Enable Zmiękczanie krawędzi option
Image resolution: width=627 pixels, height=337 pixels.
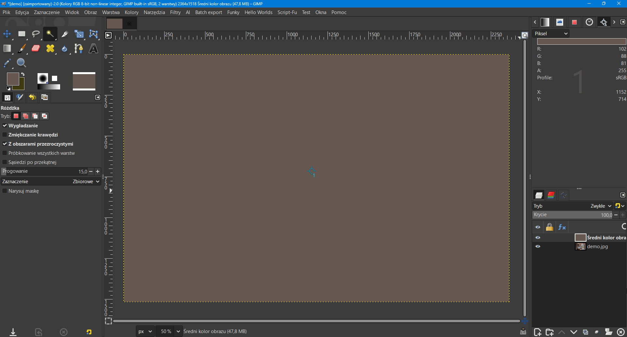coord(5,135)
